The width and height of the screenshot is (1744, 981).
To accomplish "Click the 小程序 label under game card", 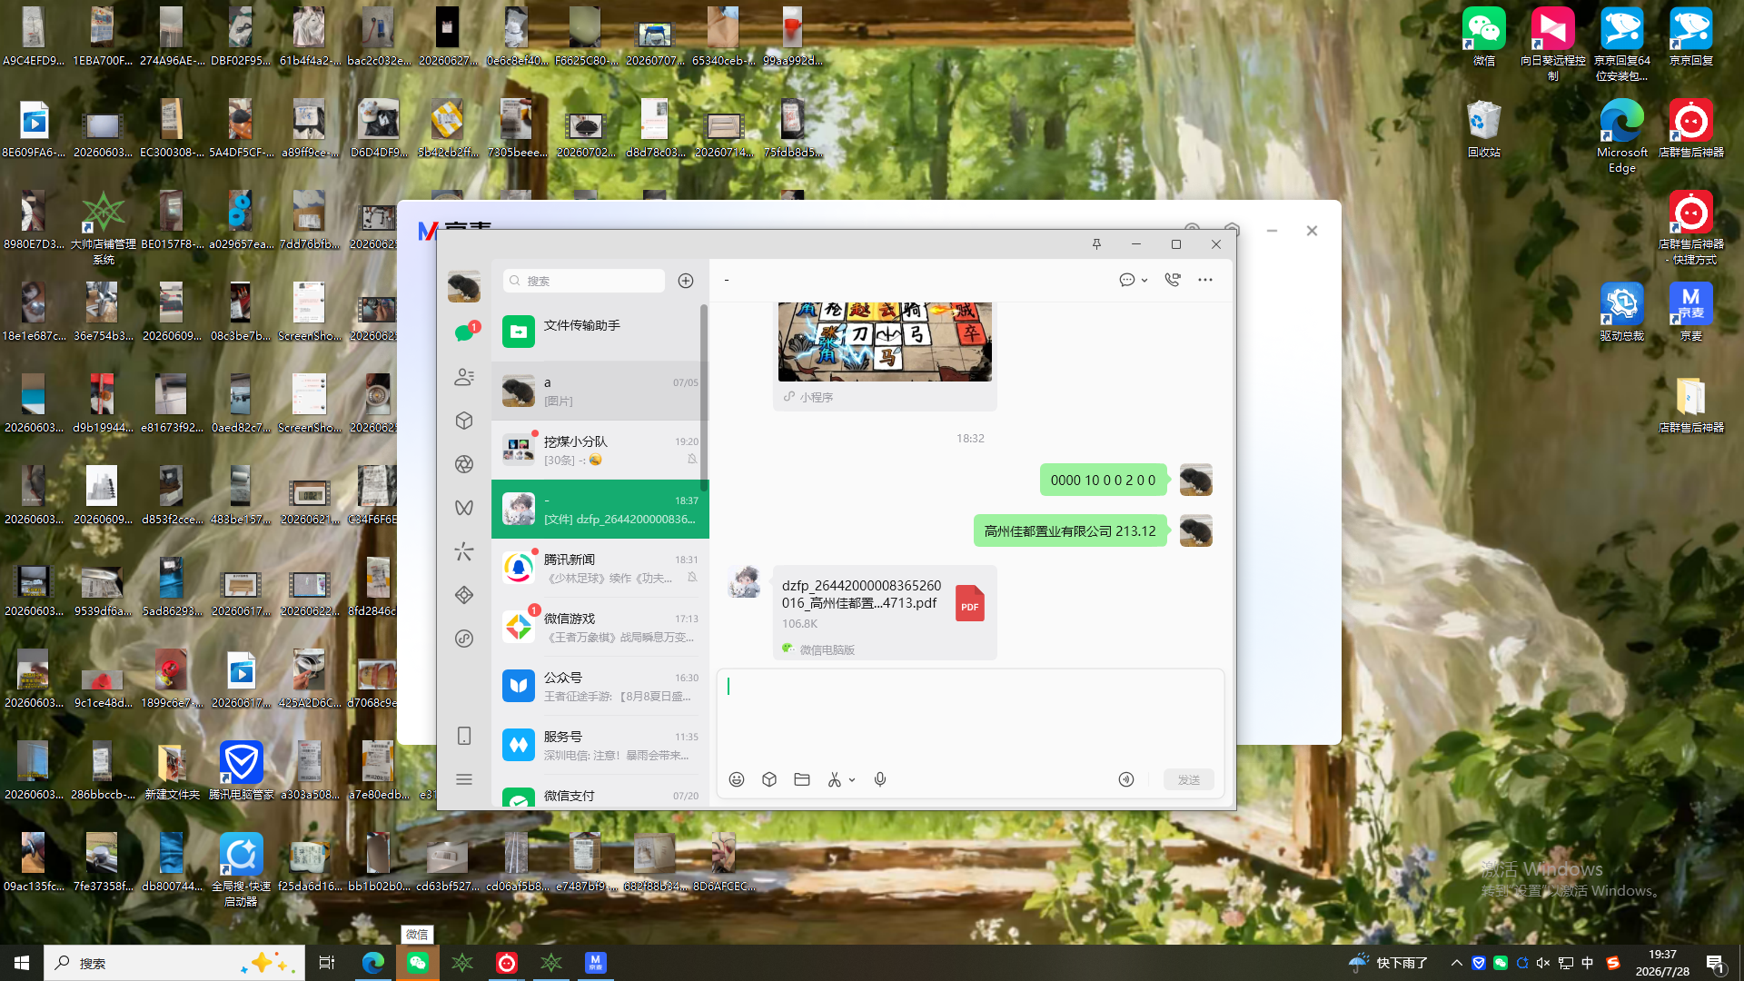I will tap(816, 397).
